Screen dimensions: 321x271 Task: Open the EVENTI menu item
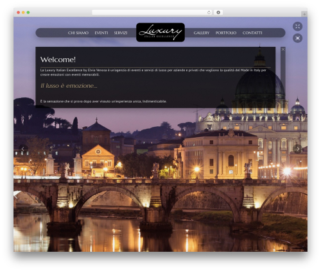tap(101, 33)
